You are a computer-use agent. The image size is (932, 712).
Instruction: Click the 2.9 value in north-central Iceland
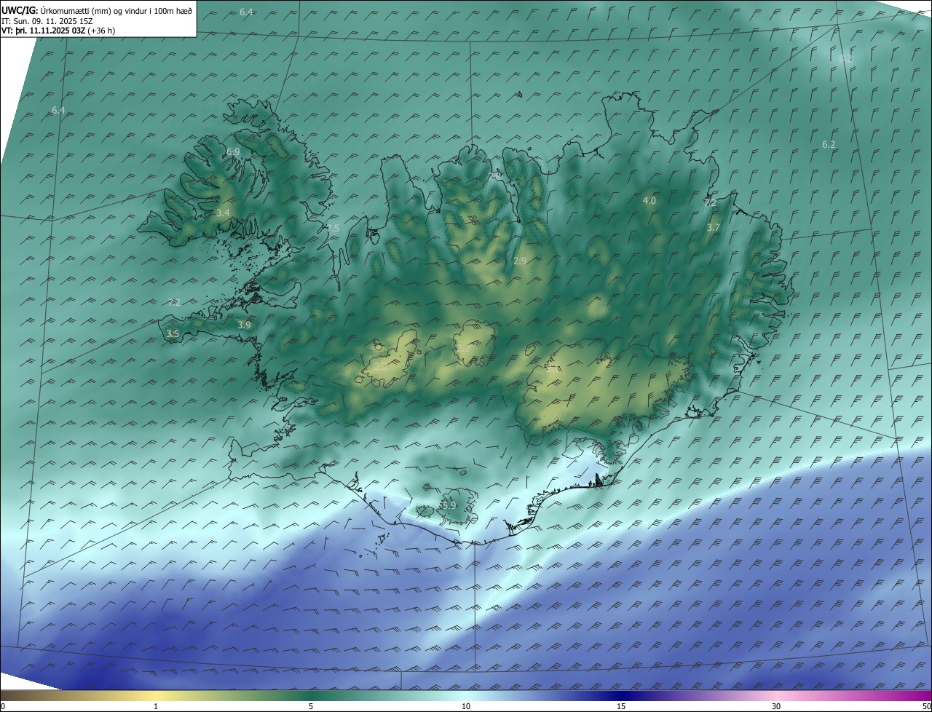(520, 261)
